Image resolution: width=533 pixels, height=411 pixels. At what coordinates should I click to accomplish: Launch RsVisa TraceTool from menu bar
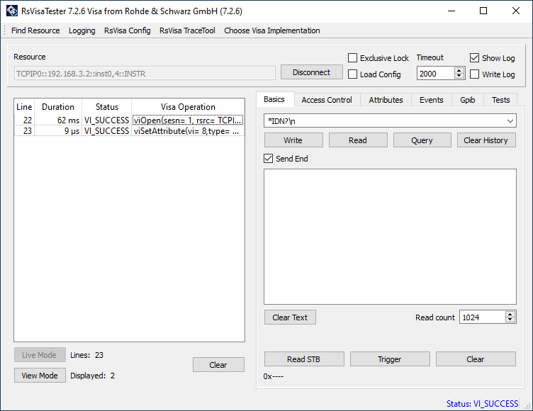pos(187,30)
